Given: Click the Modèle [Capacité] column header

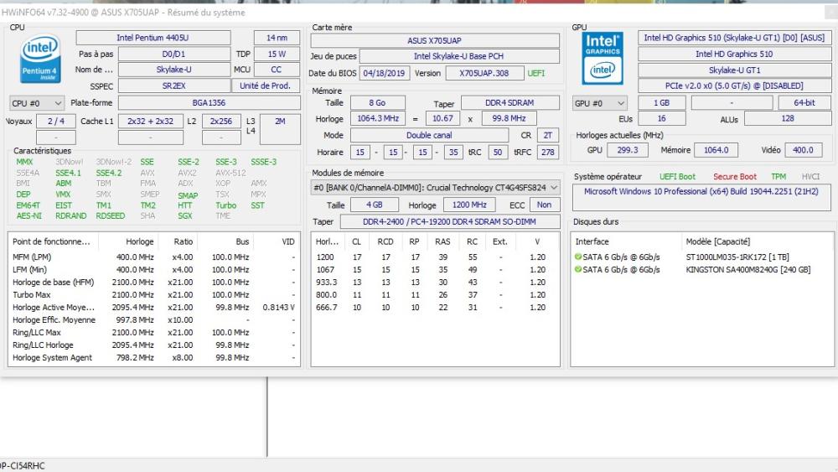Looking at the screenshot, I should click(758, 241).
